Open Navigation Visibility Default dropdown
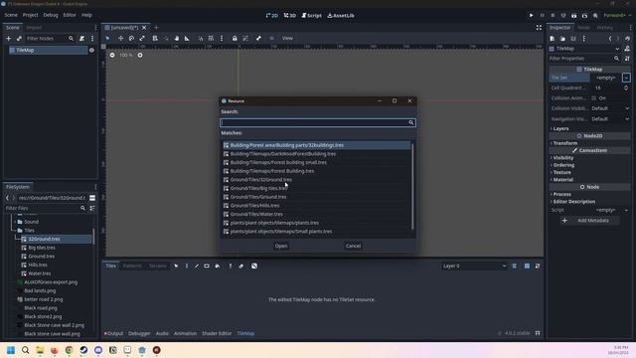Image resolution: width=636 pixels, height=358 pixels. tap(610, 119)
